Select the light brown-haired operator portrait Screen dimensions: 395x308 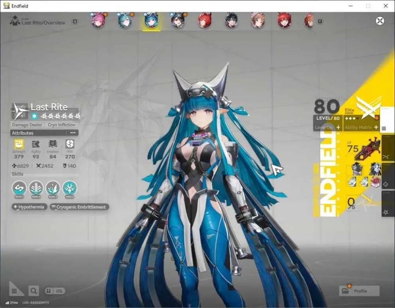point(258,21)
